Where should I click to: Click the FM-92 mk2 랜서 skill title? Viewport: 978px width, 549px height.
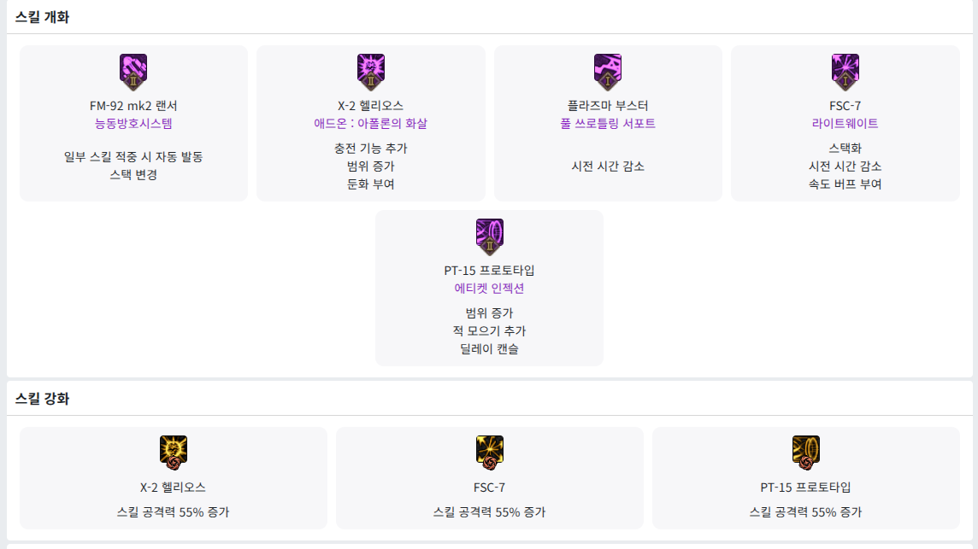pyautogui.click(x=133, y=106)
